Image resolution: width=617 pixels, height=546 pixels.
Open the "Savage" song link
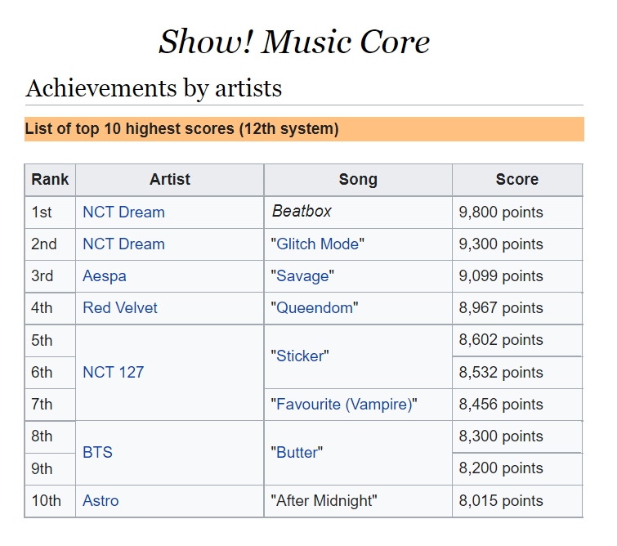302,276
